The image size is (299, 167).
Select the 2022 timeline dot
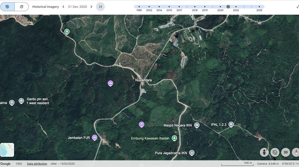236,7
